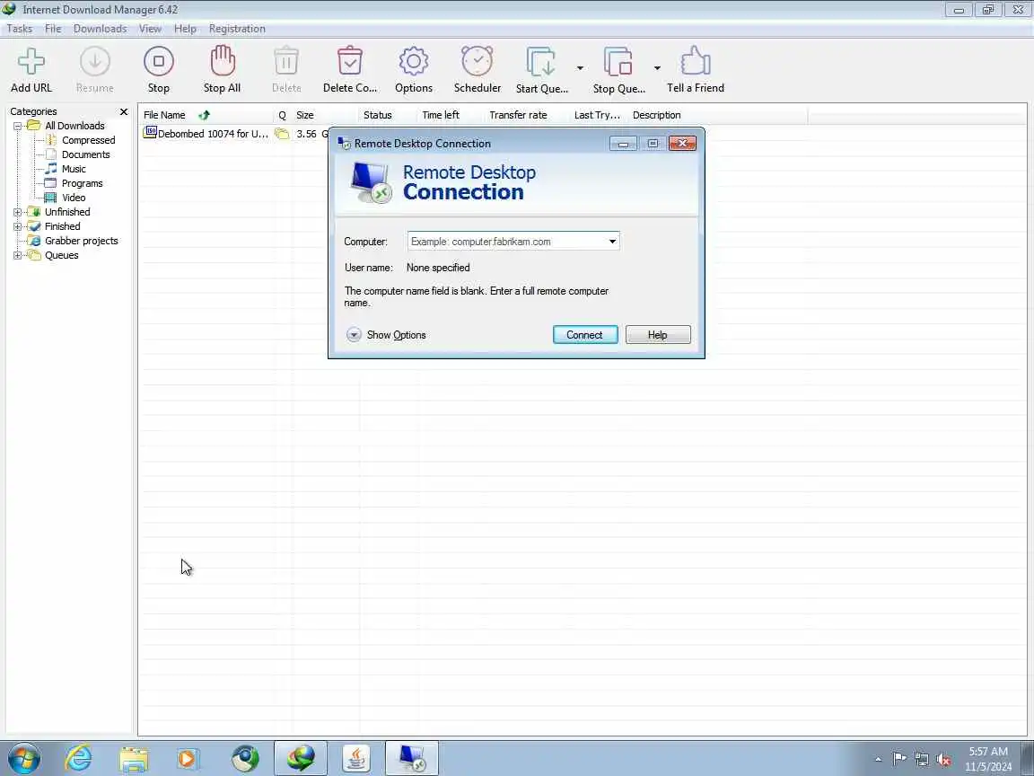Open the Computer combo box dropdown arrow
The height and width of the screenshot is (776, 1034).
(x=613, y=242)
